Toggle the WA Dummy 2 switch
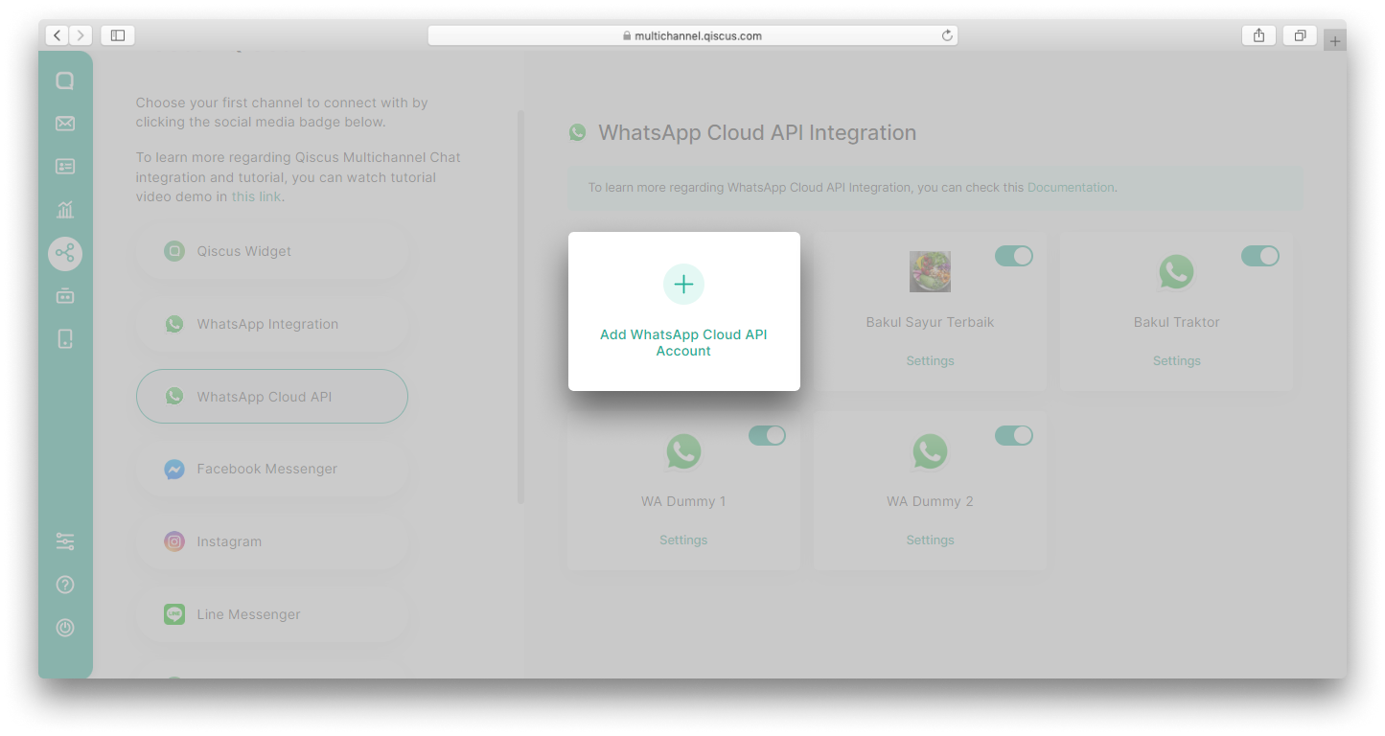Image resolution: width=1385 pixels, height=736 pixels. point(1013,436)
